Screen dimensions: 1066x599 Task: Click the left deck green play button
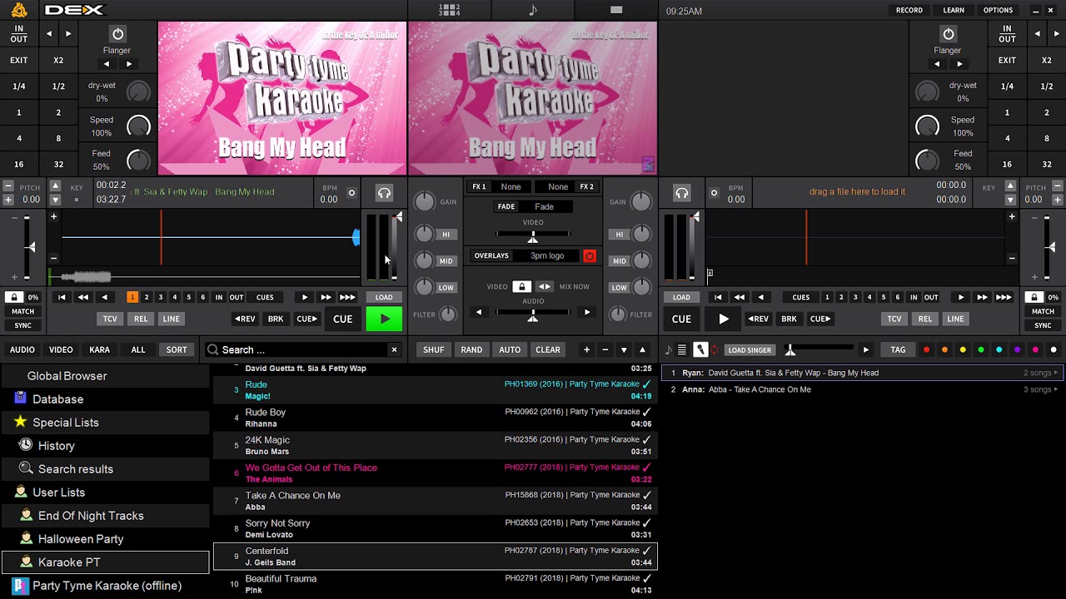tap(384, 319)
